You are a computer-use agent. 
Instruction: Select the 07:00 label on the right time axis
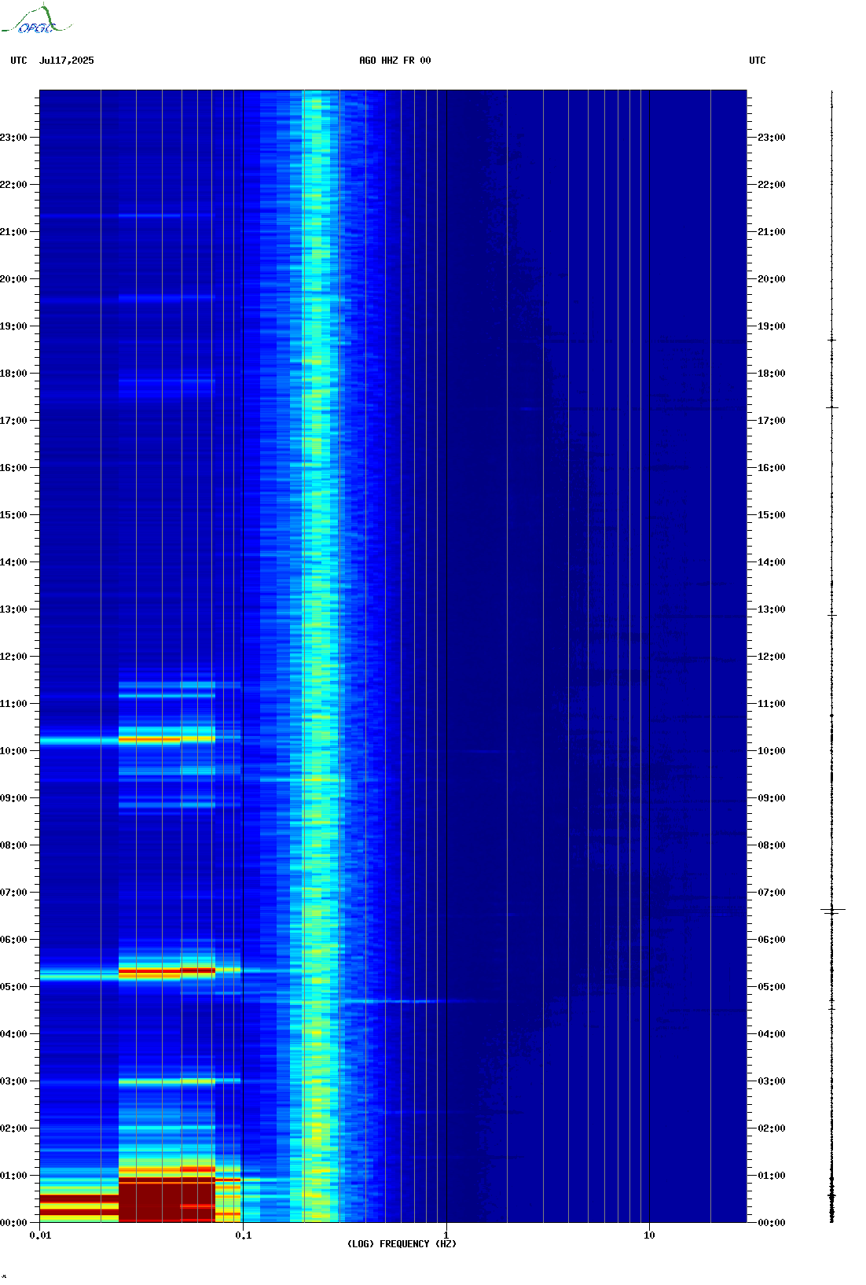(772, 893)
